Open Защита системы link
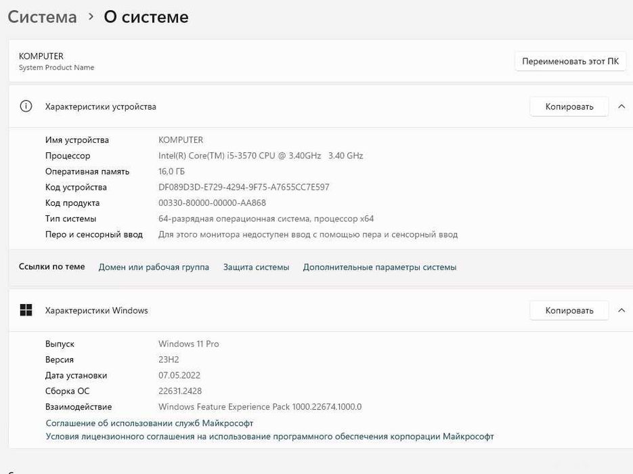The height and width of the screenshot is (474, 633). [x=256, y=267]
